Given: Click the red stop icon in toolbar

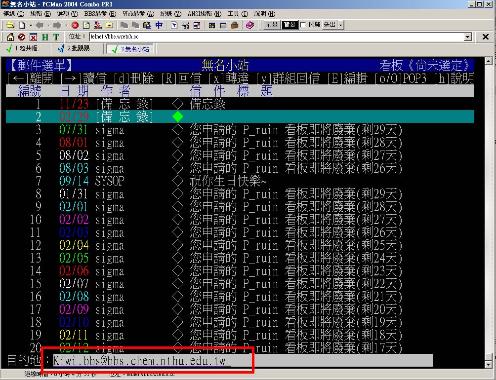Looking at the screenshot, I should coord(75,25).
